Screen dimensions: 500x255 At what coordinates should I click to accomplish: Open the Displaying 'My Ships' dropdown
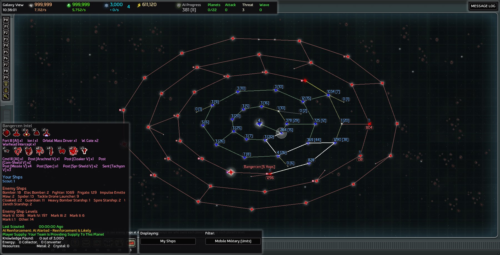tap(168, 241)
